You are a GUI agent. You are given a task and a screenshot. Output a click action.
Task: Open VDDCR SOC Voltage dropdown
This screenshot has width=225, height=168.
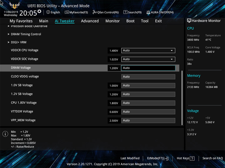(148, 59)
